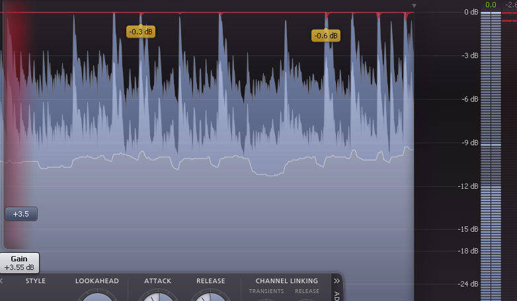Click the 0.0 peak level readout
This screenshot has height=301, width=517.
tap(491, 5)
